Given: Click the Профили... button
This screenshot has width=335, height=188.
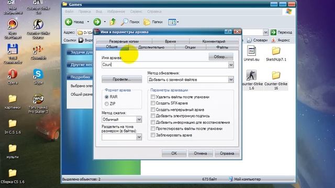Looking at the screenshot, I should click(122, 79).
